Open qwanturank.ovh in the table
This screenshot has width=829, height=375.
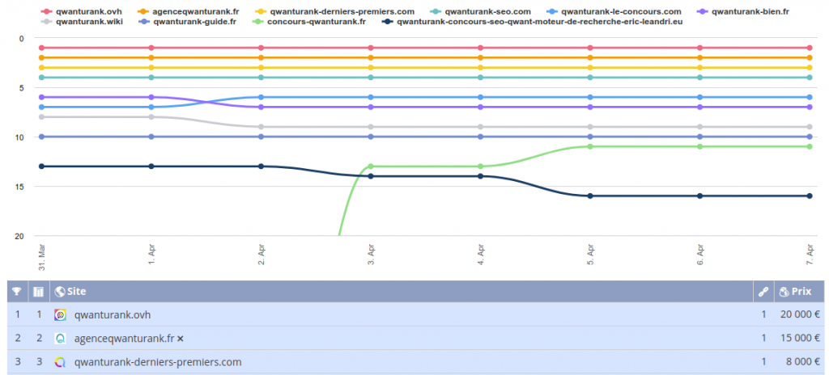(113, 314)
